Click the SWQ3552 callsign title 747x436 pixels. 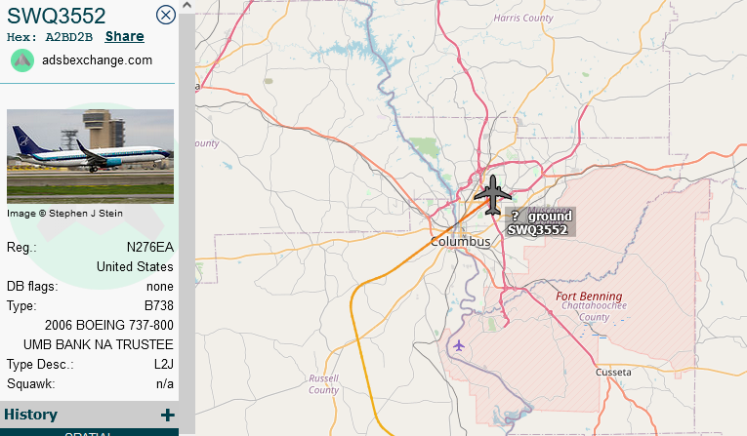click(57, 16)
